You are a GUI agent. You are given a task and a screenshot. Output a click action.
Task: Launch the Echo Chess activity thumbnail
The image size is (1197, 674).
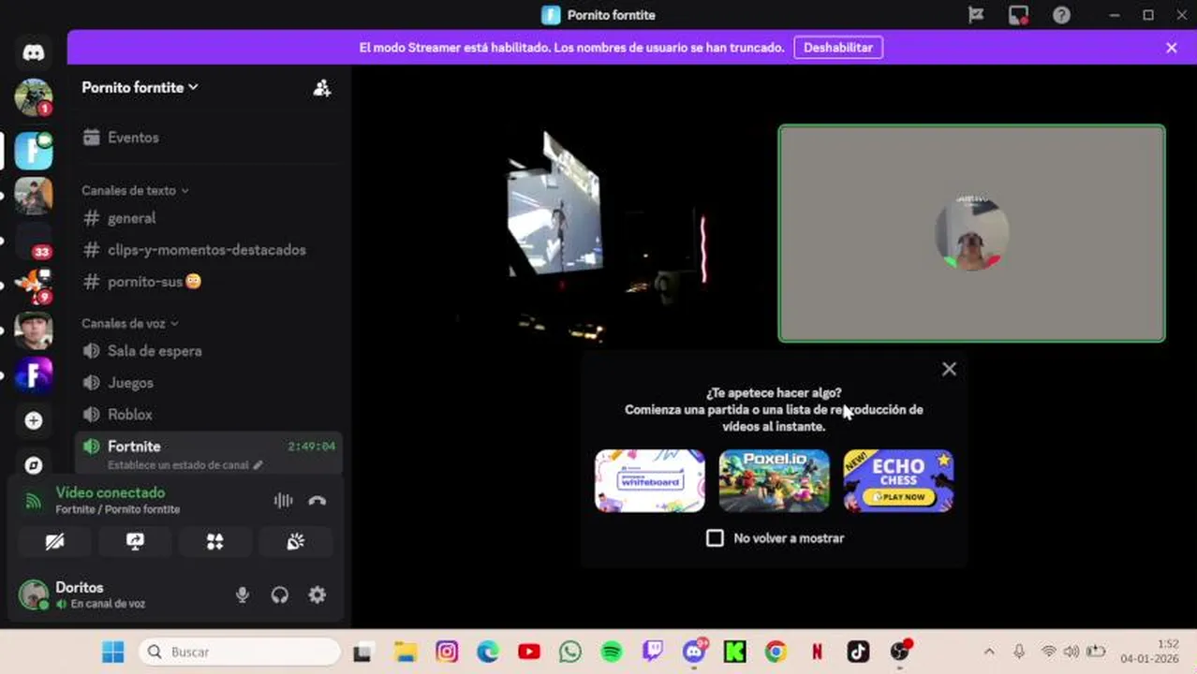coord(899,481)
